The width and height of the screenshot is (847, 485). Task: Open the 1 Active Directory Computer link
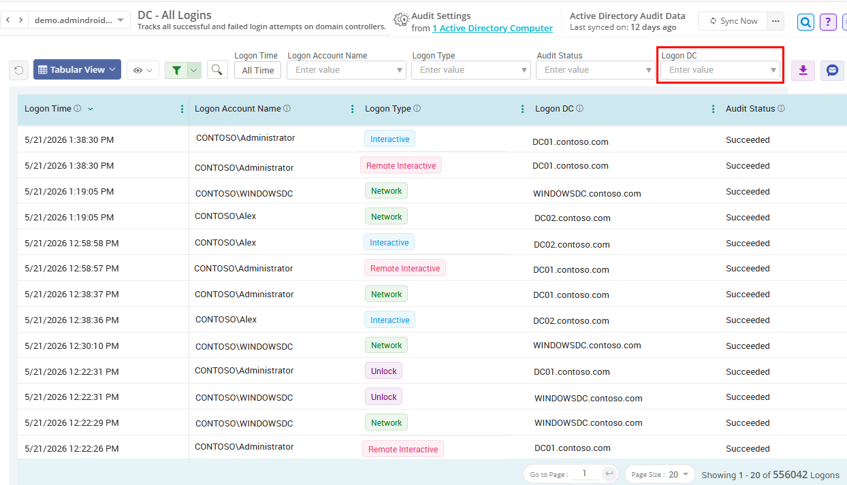[492, 28]
